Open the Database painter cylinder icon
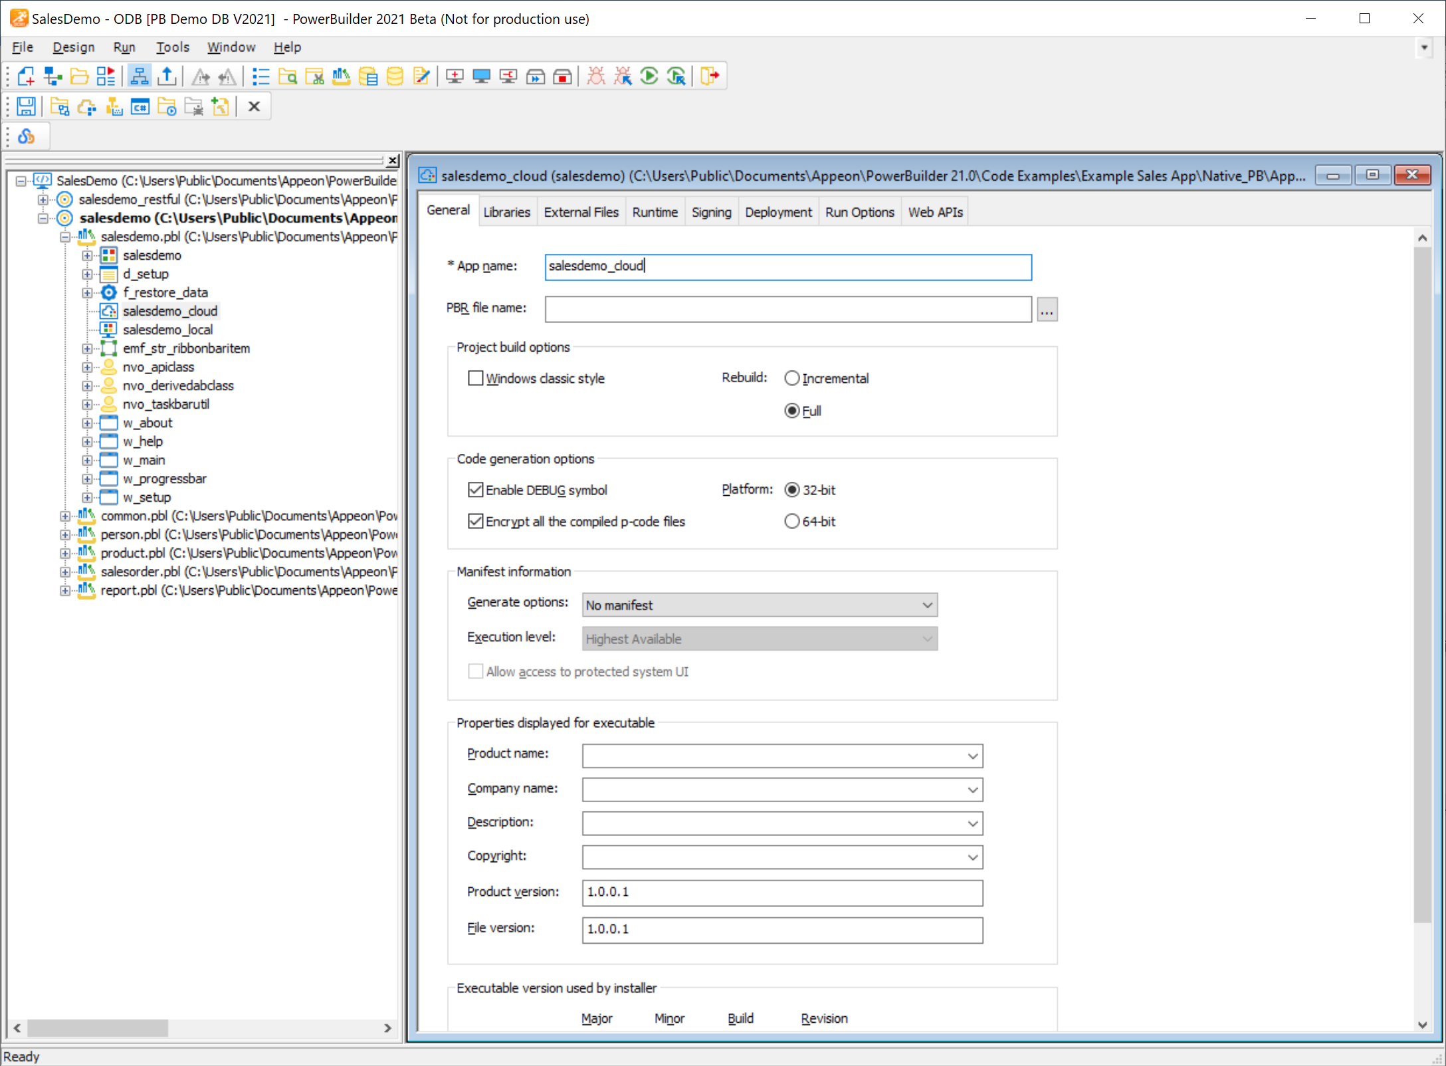The image size is (1446, 1066). 395,76
